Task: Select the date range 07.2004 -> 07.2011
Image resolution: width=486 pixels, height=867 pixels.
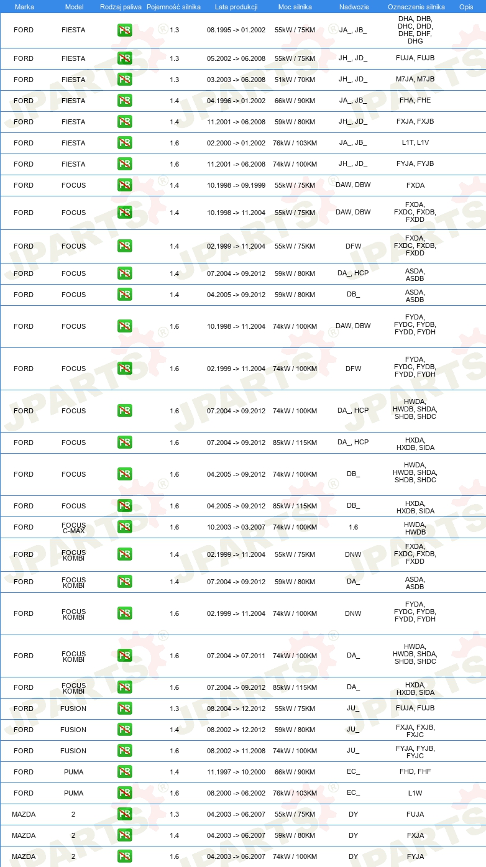Action: click(236, 656)
